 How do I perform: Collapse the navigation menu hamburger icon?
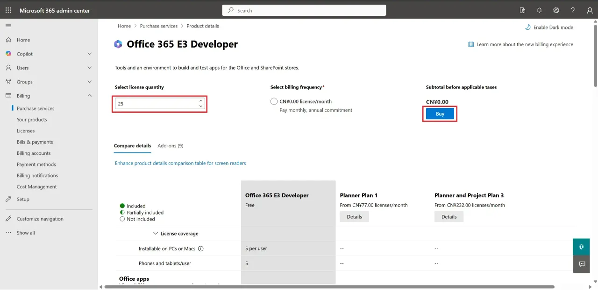coord(8,26)
